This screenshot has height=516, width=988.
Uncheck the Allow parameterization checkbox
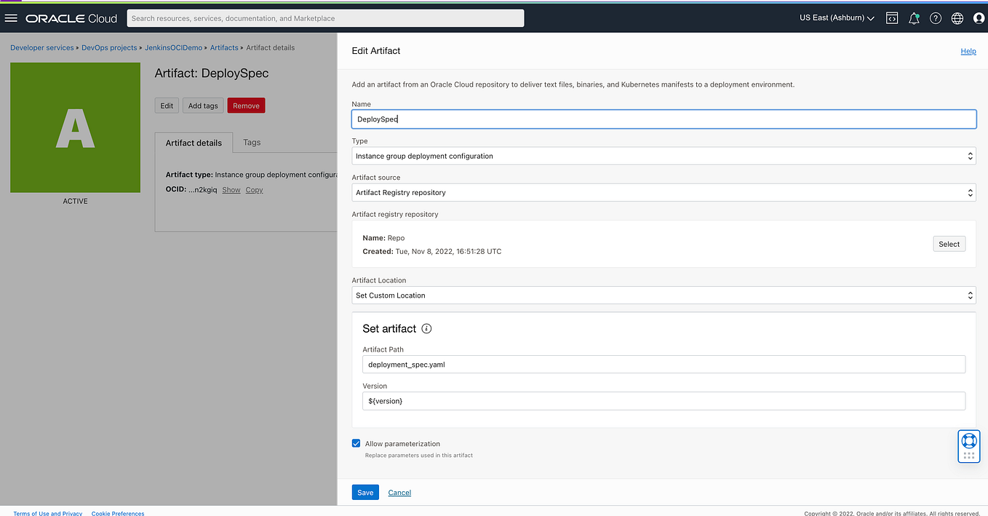pyautogui.click(x=356, y=443)
